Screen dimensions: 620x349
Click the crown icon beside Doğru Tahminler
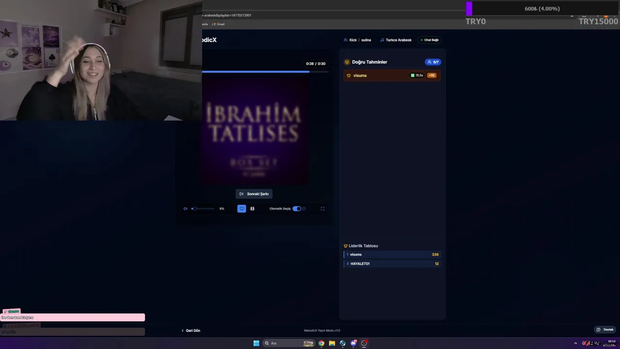point(347,62)
